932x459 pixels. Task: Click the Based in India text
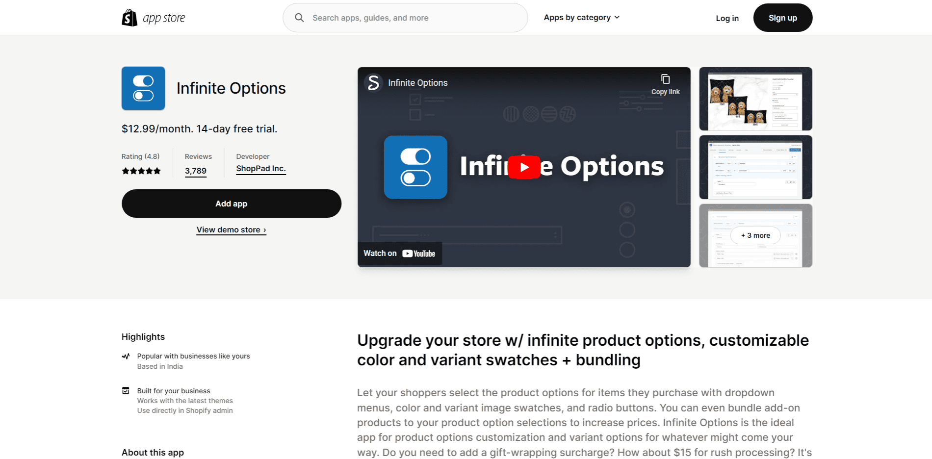(160, 366)
